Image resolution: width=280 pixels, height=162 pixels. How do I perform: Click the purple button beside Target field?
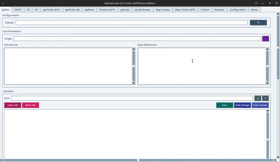point(265,39)
